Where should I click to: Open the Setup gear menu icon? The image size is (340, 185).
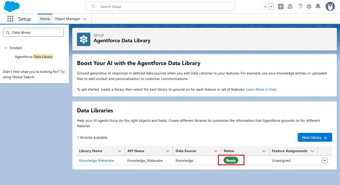(309, 7)
